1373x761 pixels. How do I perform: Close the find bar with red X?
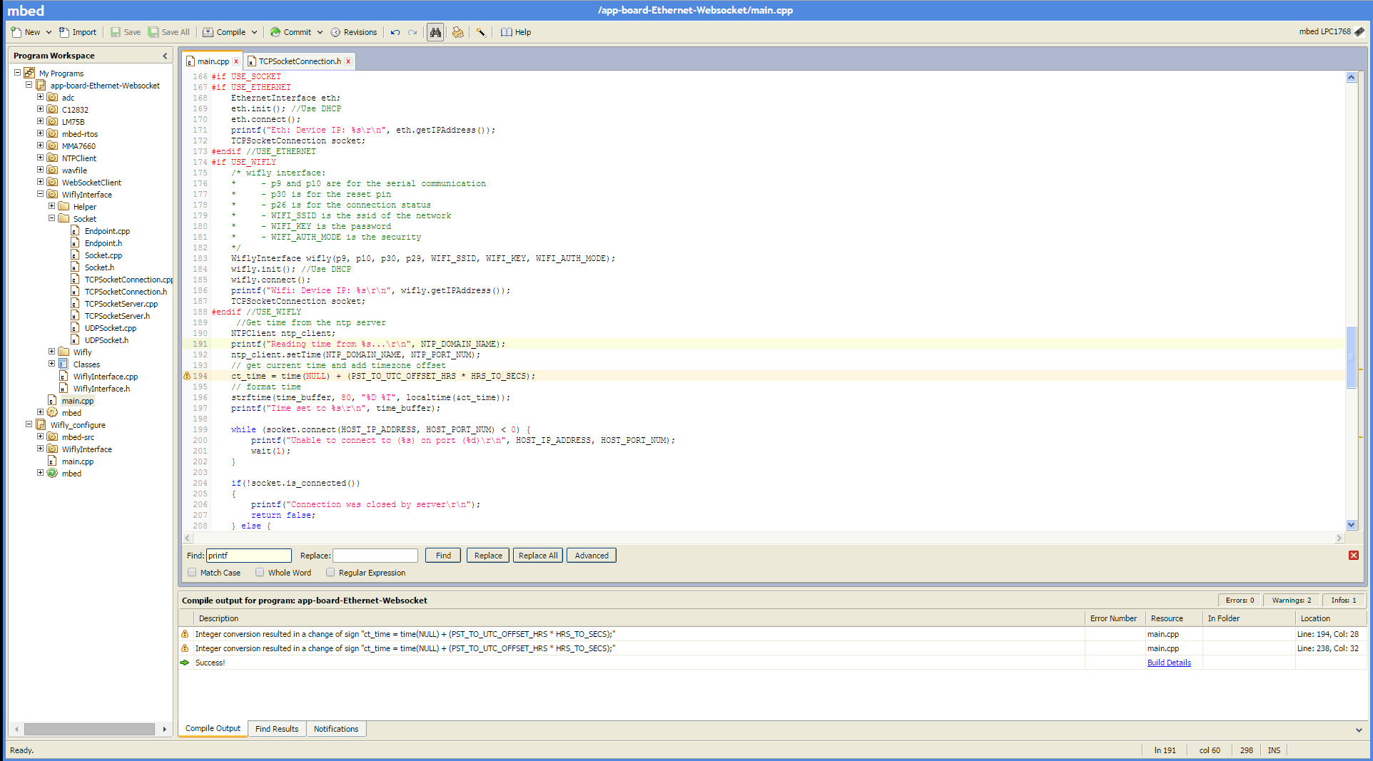click(x=1353, y=556)
